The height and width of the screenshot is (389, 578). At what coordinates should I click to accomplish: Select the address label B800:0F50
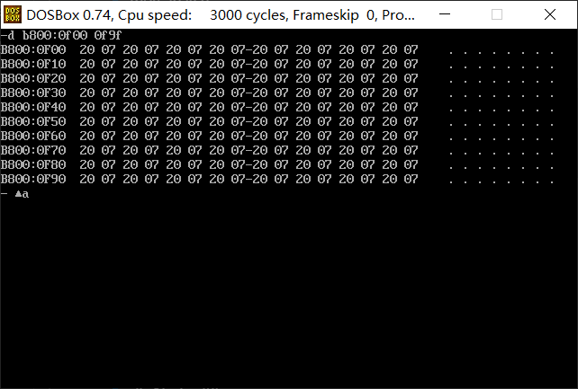click(x=33, y=121)
